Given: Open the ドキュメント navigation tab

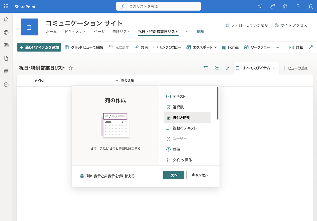Looking at the screenshot, I should click(75, 31).
